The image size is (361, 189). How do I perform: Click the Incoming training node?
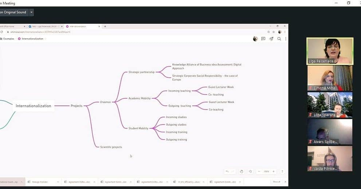176,132
